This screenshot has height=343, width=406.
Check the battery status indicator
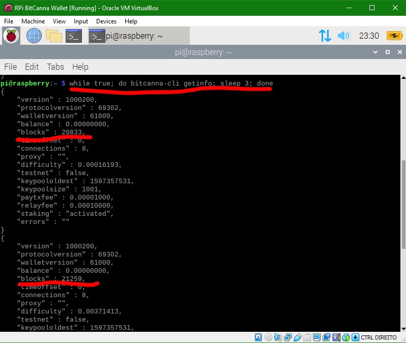click(x=394, y=36)
